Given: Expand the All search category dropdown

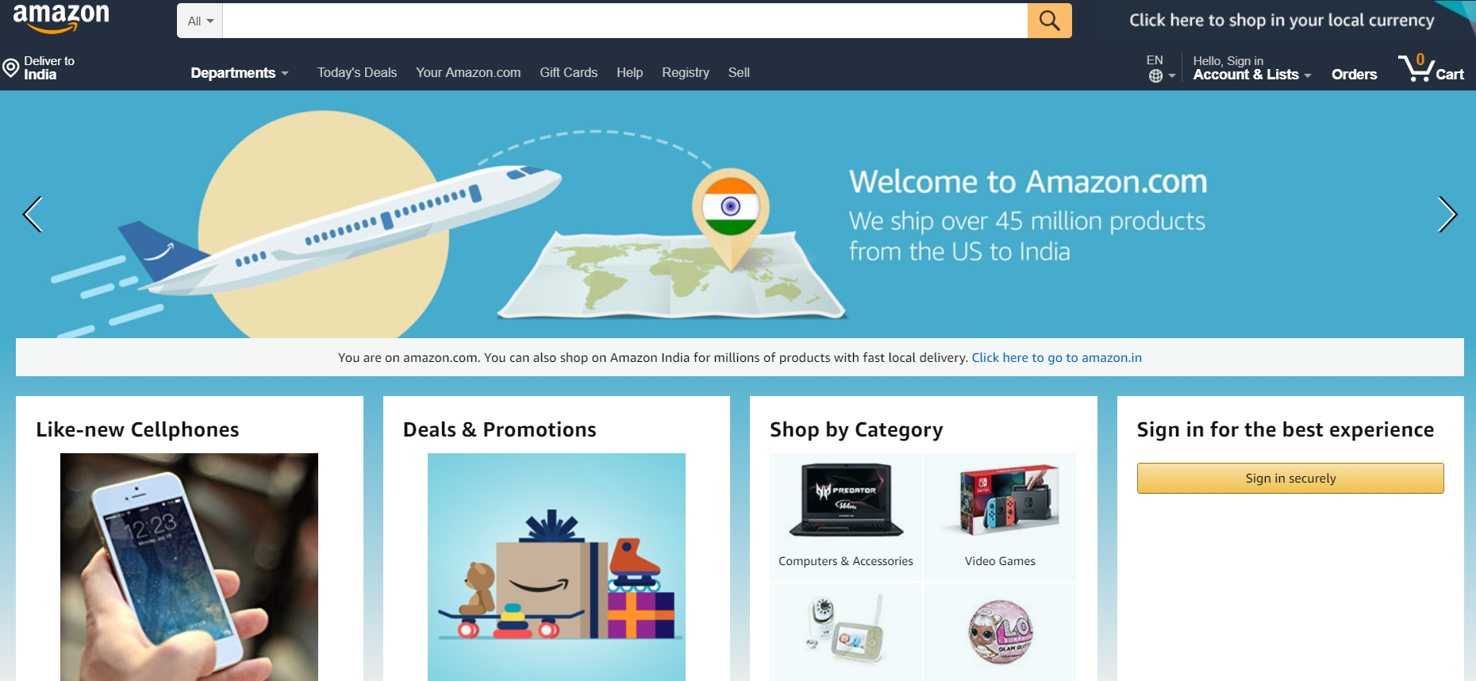Looking at the screenshot, I should [x=200, y=21].
